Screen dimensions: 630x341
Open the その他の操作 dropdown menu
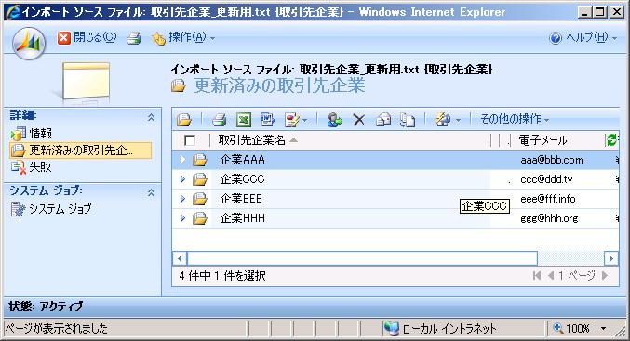tap(515, 119)
